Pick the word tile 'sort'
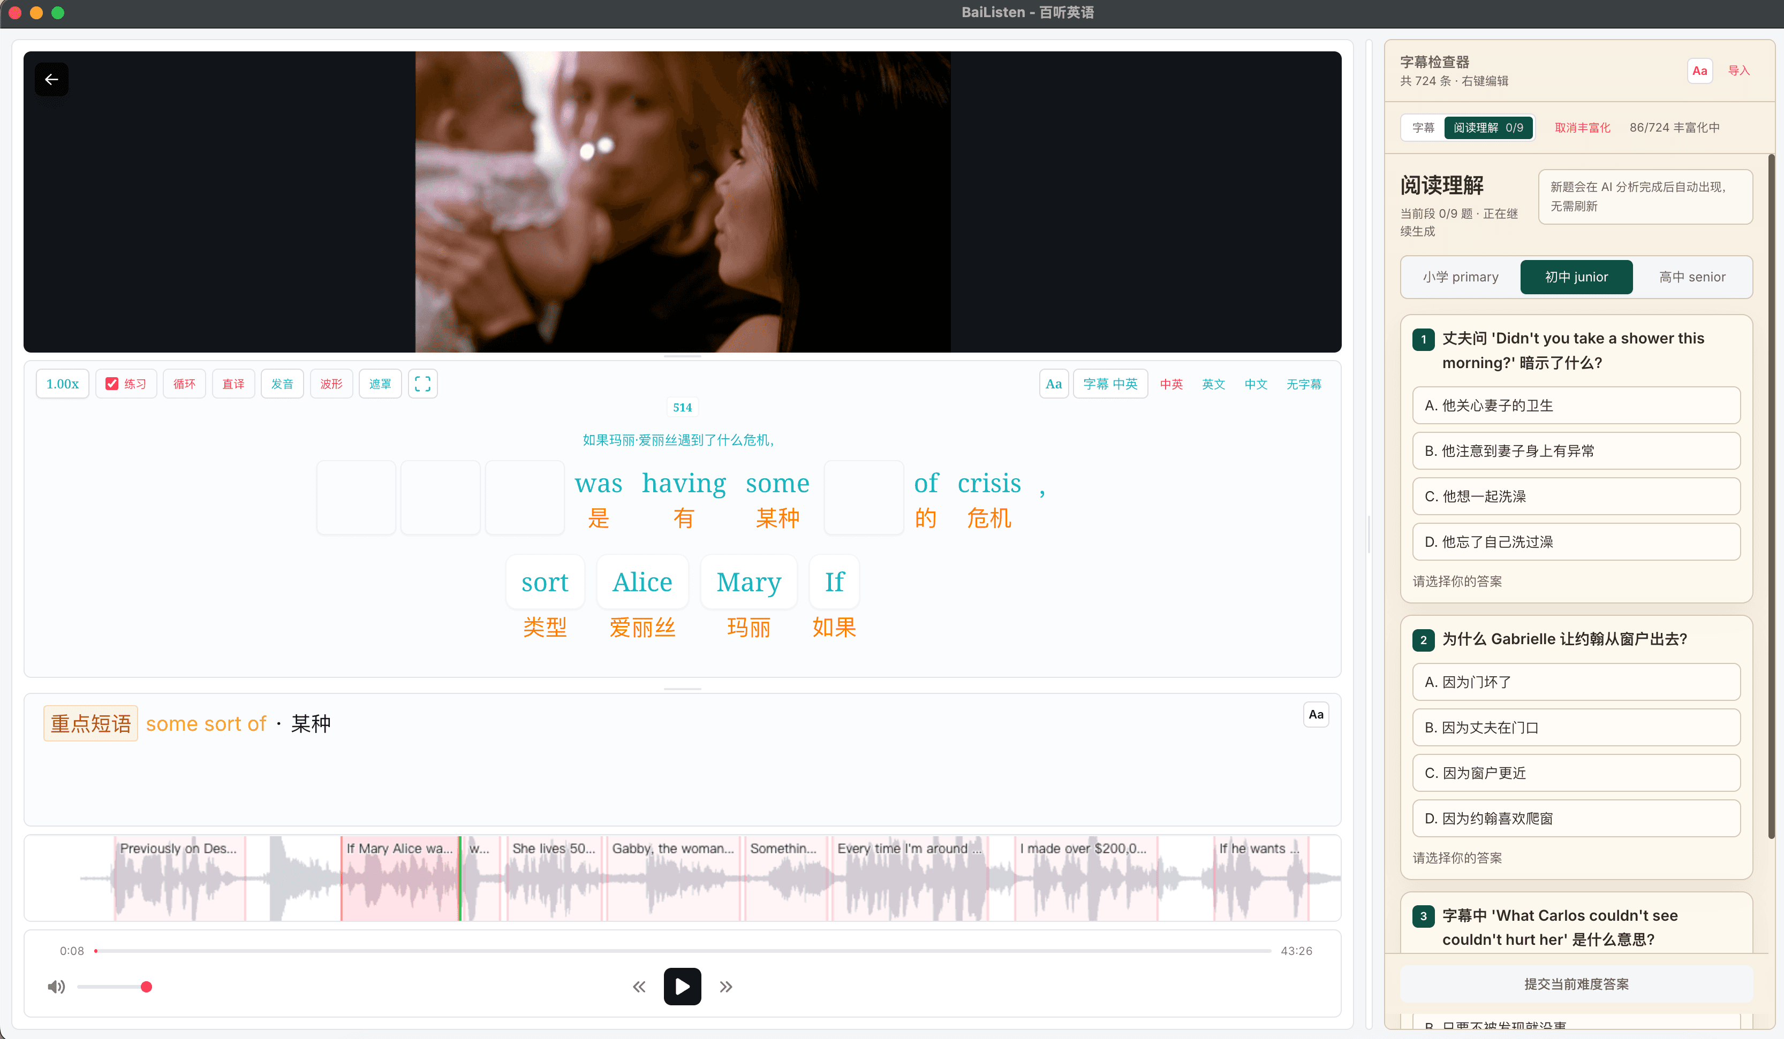The height and width of the screenshot is (1039, 1784). tap(545, 582)
